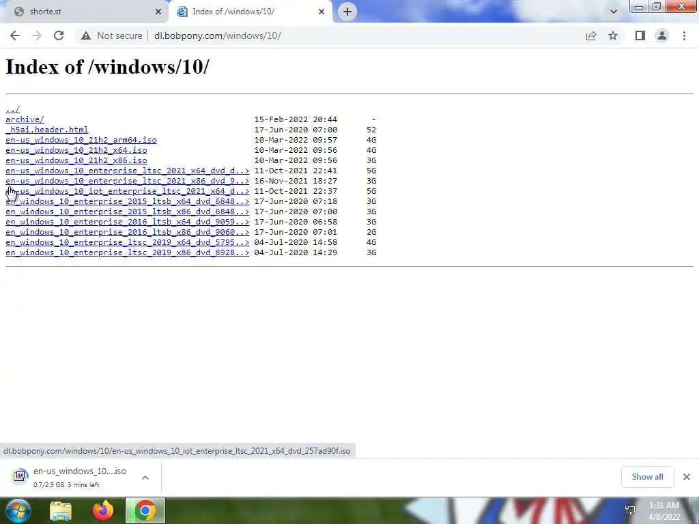The image size is (699, 524).
Task: Open the tab search chevron
Action: [614, 12]
